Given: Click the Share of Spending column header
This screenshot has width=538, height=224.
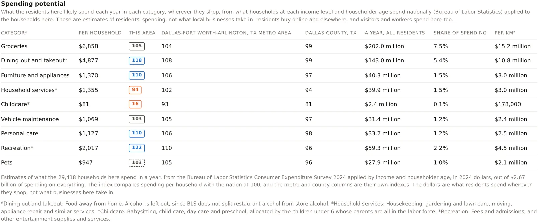Looking at the screenshot, I should (x=460, y=33).
